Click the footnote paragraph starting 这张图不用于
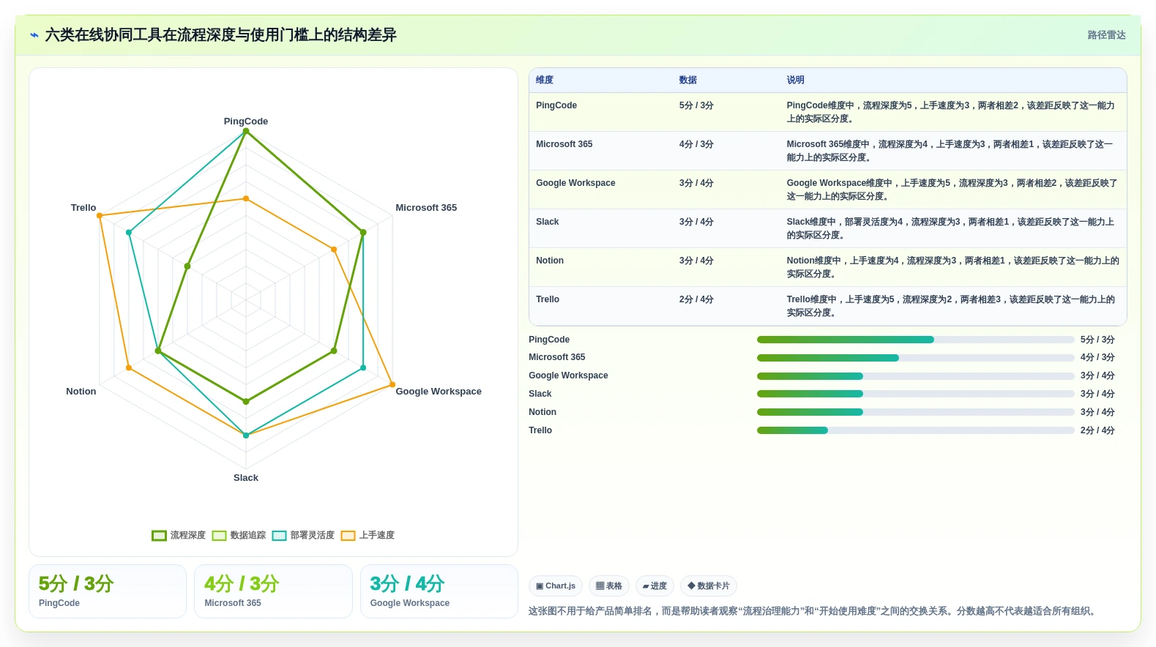This screenshot has height=647, width=1156. click(x=813, y=611)
